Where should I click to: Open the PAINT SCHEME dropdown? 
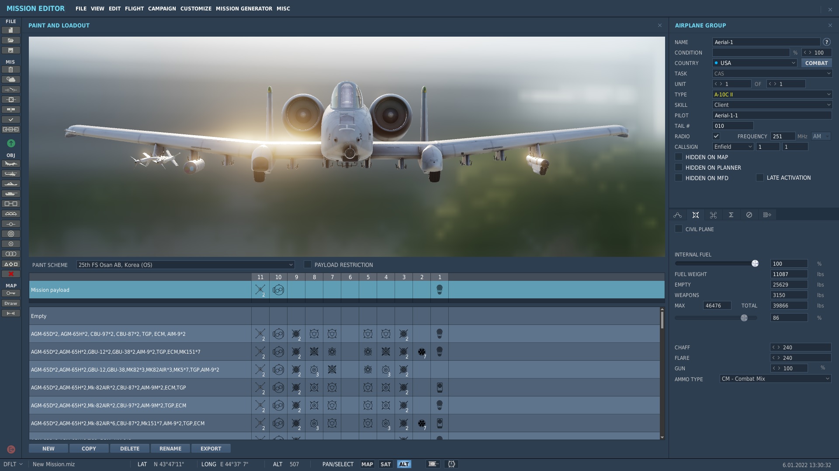pyautogui.click(x=184, y=265)
